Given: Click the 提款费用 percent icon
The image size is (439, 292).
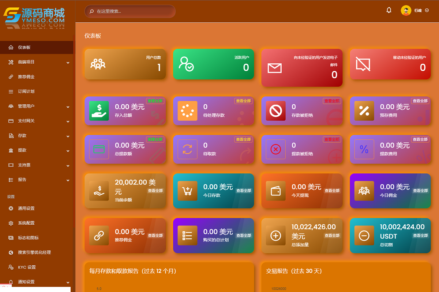Looking at the screenshot, I should pyautogui.click(x=364, y=149).
